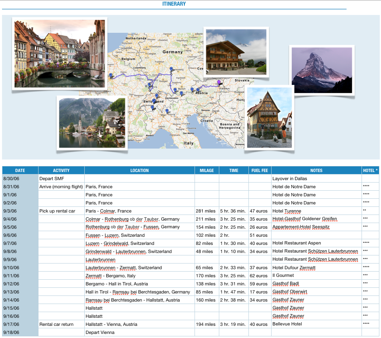Select the Depart Vienna cell

click(139, 332)
